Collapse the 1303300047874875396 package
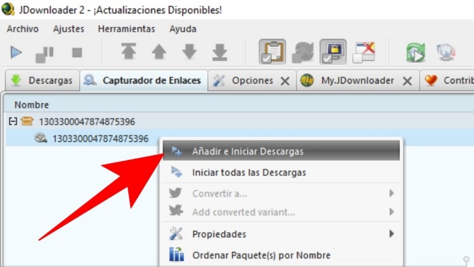 (x=13, y=121)
